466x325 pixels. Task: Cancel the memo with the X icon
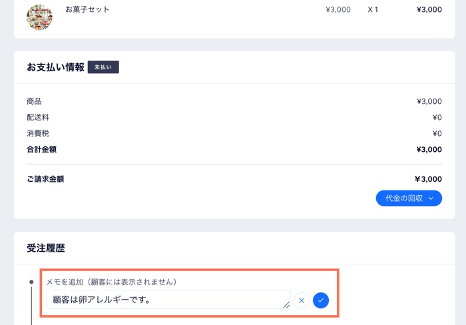point(302,300)
